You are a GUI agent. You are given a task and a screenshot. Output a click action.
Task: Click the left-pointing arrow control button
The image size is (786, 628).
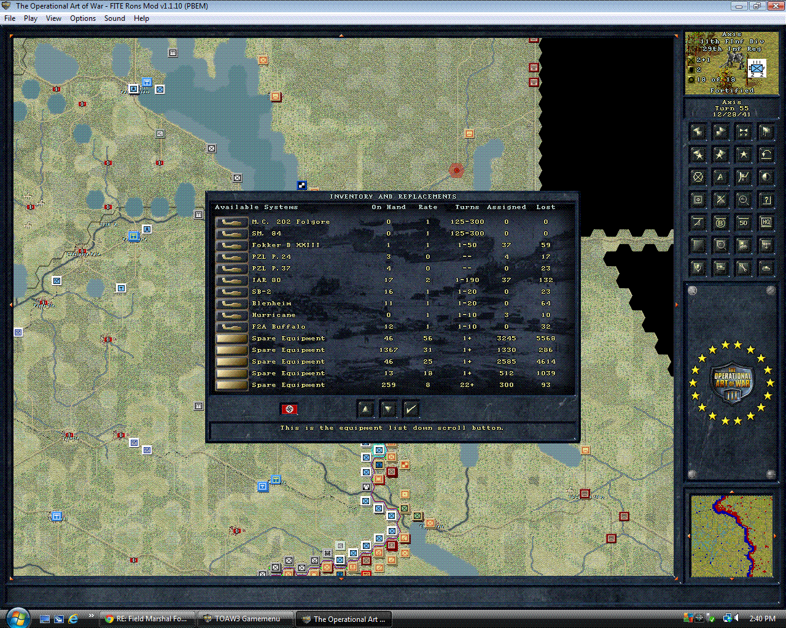click(x=698, y=131)
